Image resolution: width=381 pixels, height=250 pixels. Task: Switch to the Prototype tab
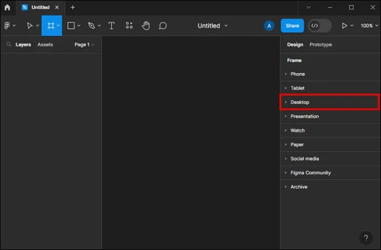321,45
